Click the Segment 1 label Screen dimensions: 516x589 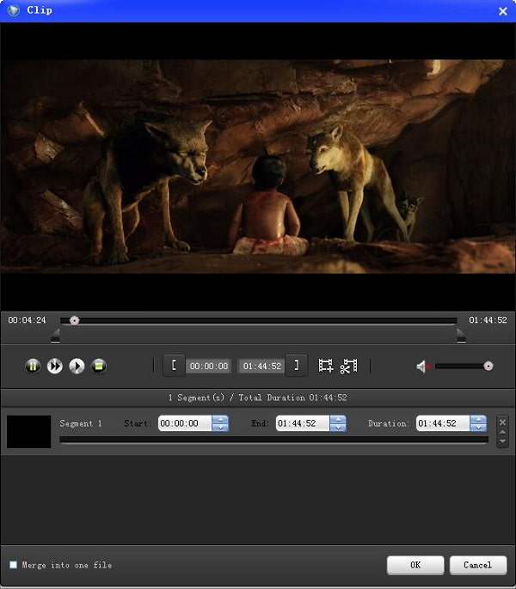[x=81, y=423]
